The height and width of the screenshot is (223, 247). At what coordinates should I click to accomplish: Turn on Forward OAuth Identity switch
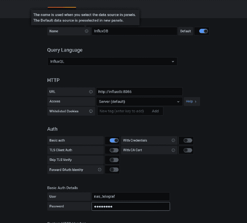click(x=114, y=170)
